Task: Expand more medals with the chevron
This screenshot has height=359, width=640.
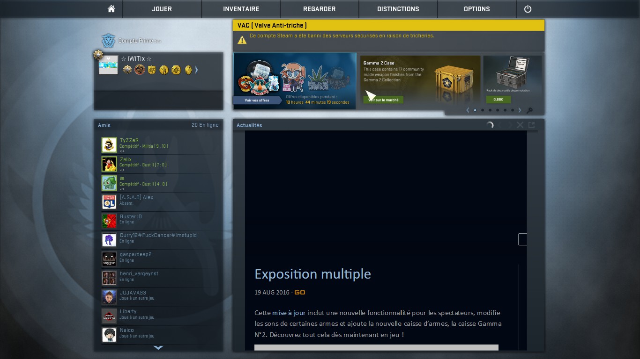Action: 196,70
